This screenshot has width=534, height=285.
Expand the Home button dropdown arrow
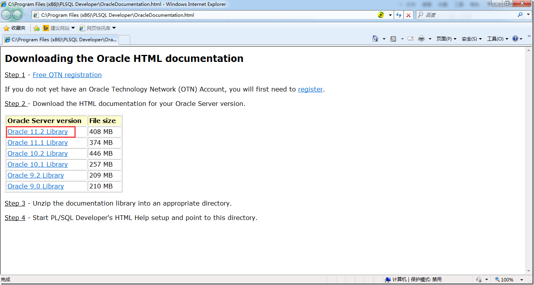[384, 39]
